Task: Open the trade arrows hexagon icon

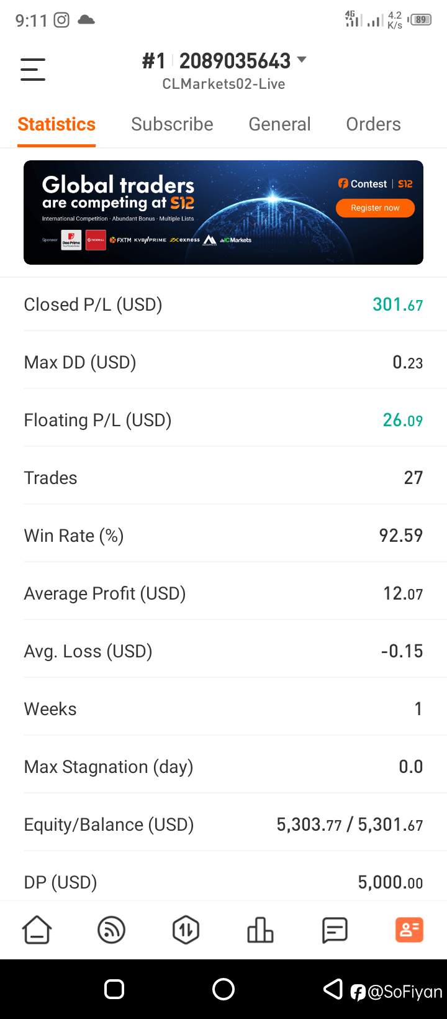Action: pos(186,930)
